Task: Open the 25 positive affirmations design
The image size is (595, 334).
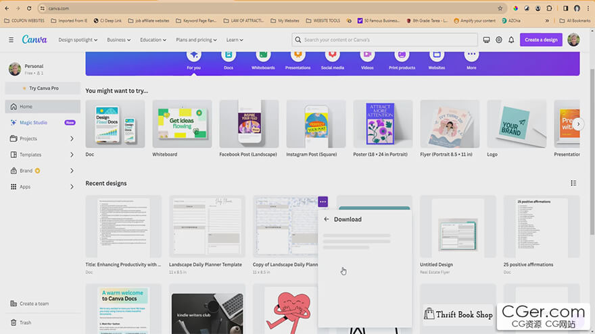Action: (542, 227)
